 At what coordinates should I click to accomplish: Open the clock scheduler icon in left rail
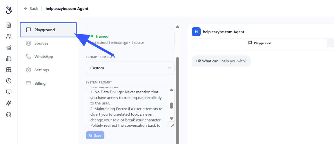point(9,81)
